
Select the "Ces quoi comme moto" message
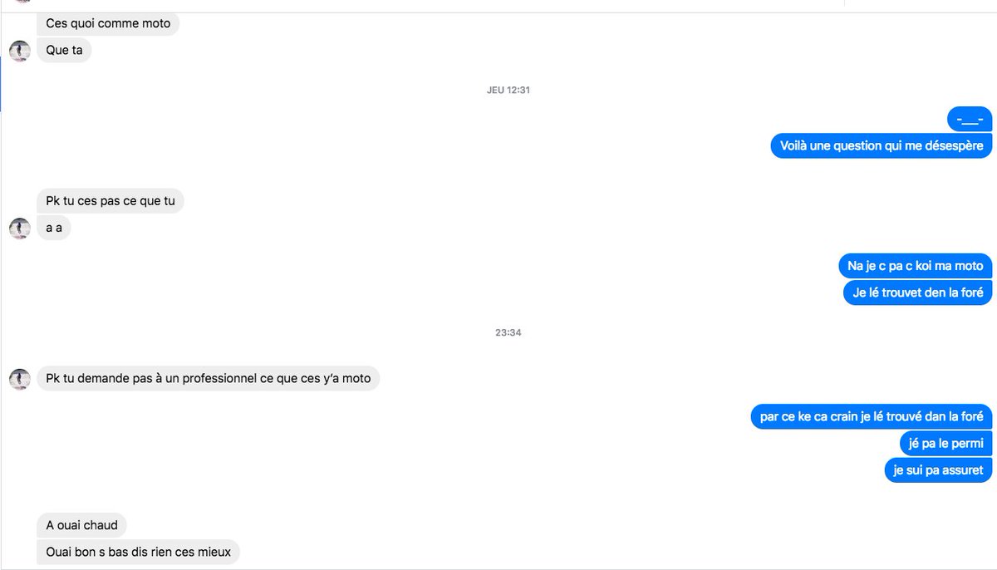pyautogui.click(x=108, y=23)
